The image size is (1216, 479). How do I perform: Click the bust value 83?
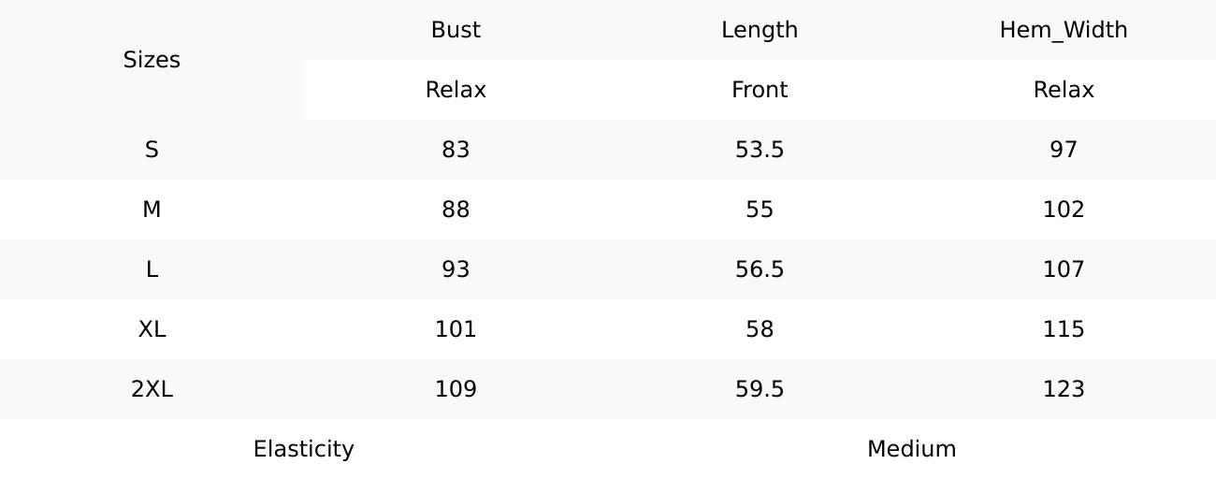point(456,150)
